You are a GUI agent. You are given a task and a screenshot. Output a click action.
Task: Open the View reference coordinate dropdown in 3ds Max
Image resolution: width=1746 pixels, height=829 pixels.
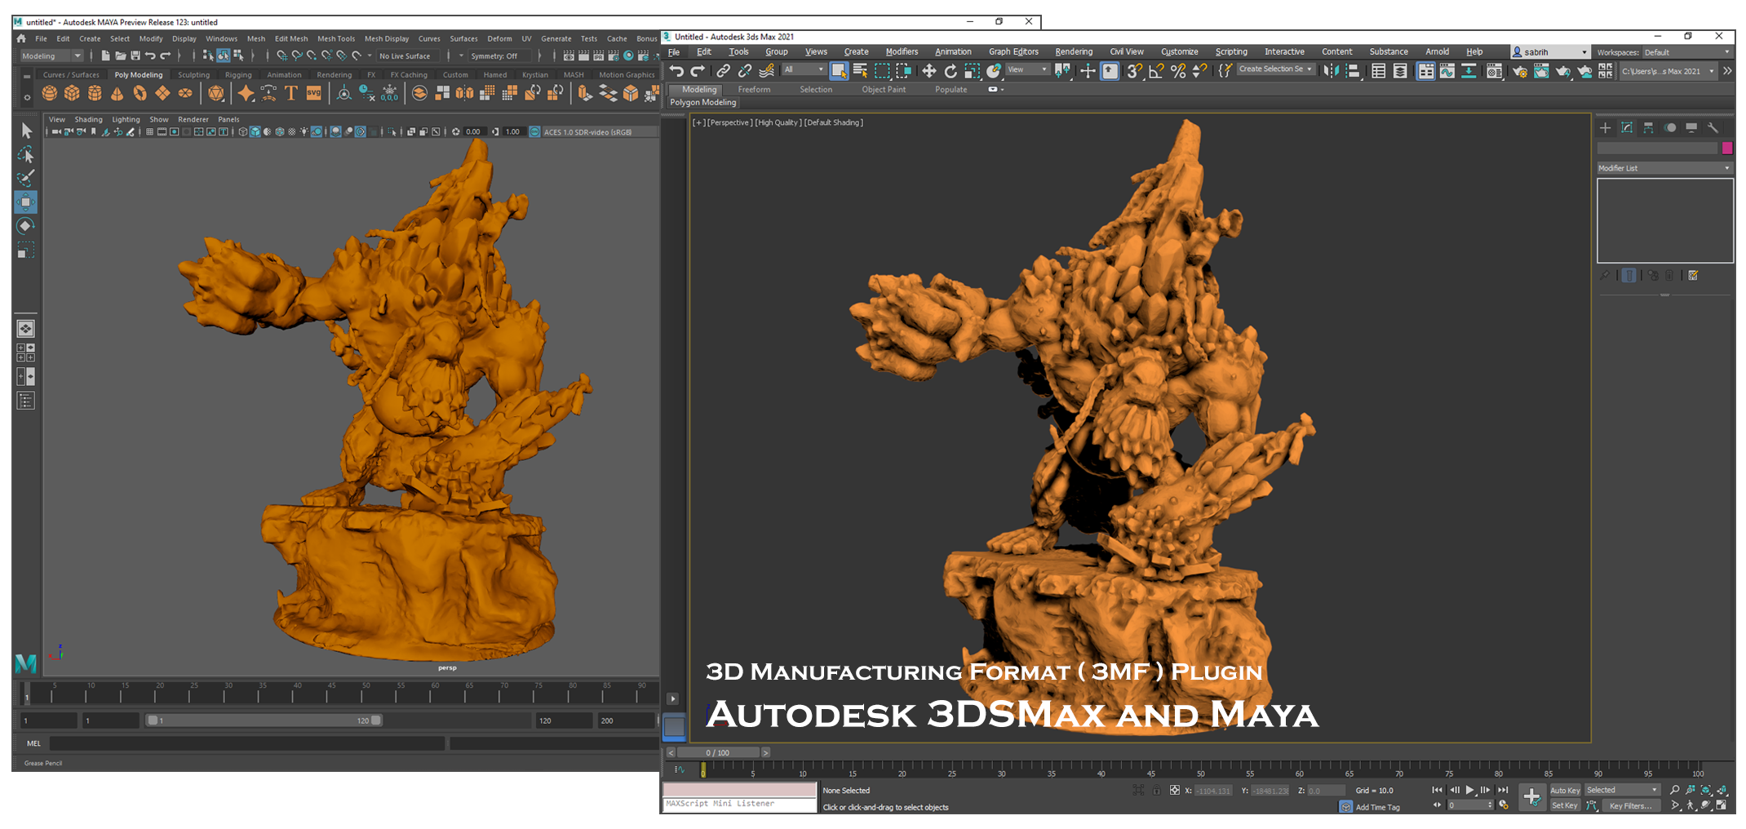[1027, 69]
